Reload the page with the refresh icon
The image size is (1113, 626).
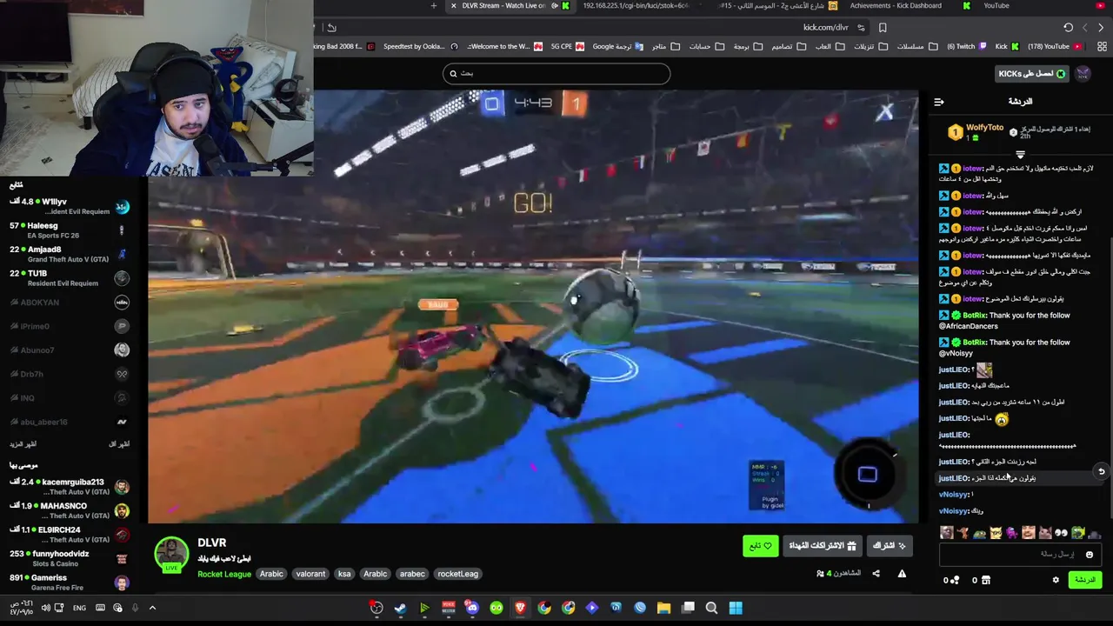pyautogui.click(x=1069, y=27)
